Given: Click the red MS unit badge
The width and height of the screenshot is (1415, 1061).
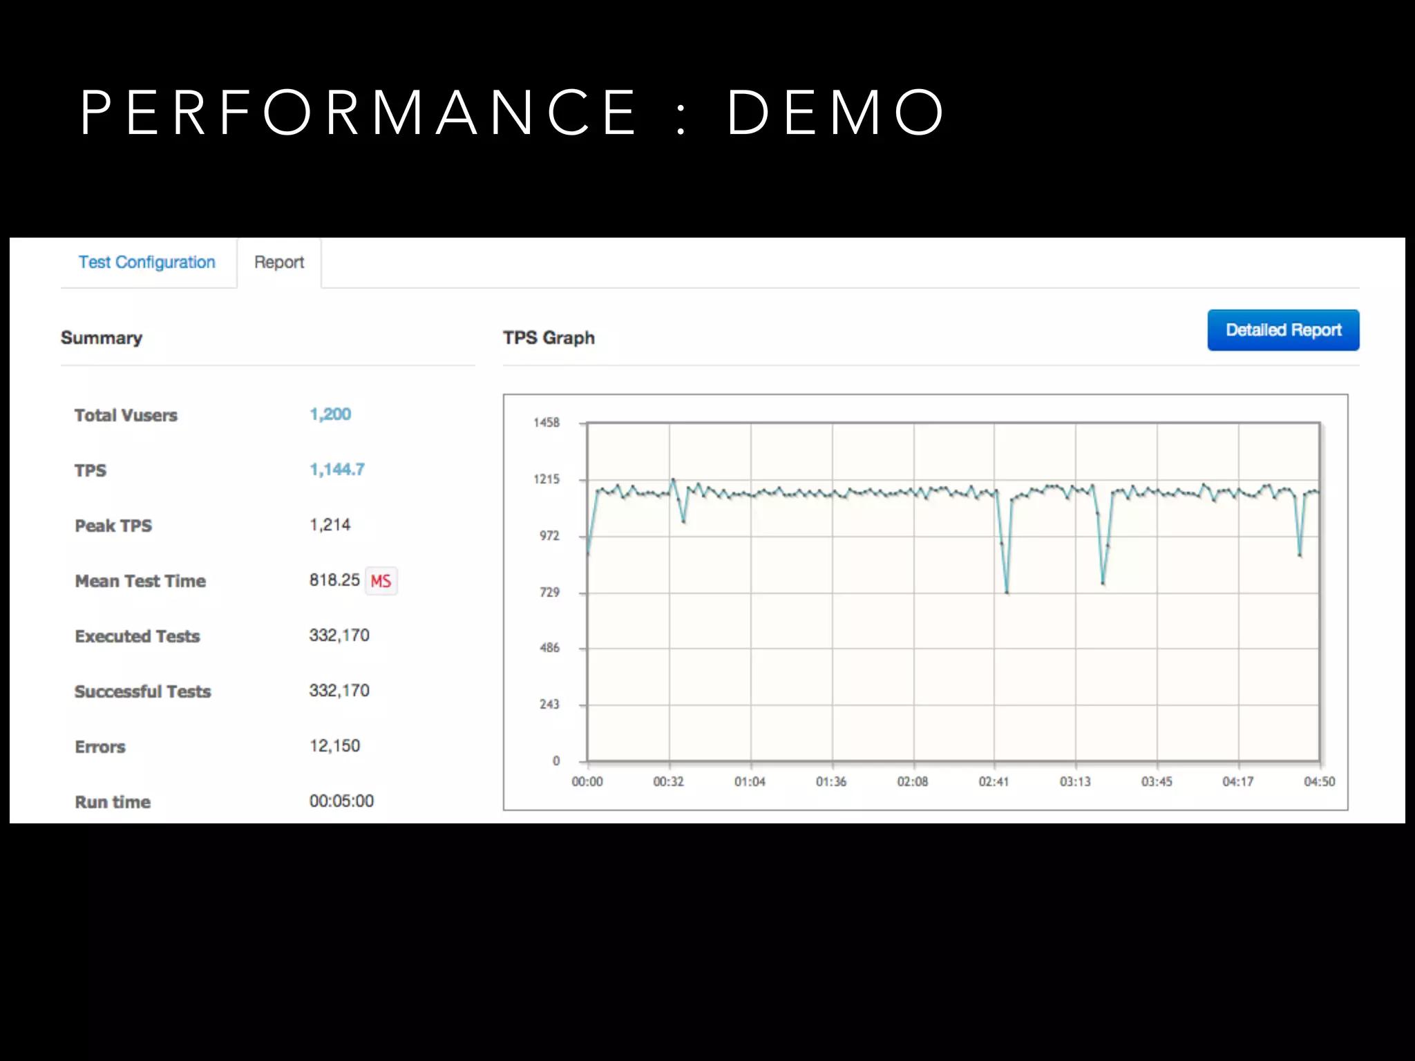Looking at the screenshot, I should coord(381,581).
